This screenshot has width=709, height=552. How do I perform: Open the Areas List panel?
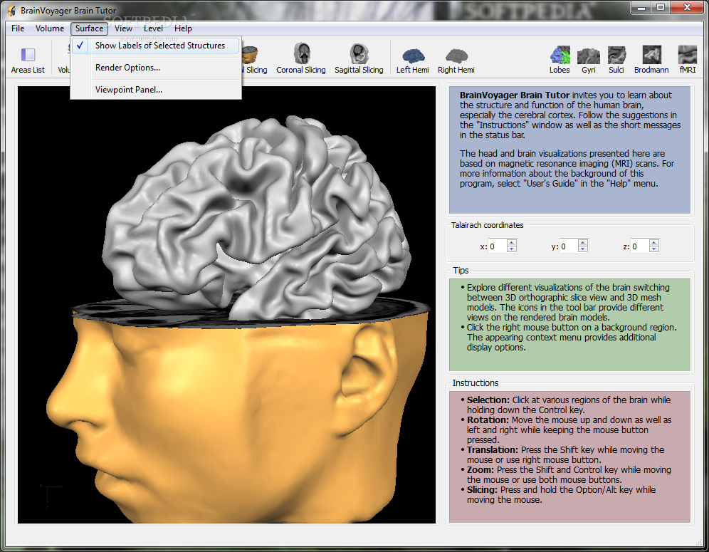(x=28, y=60)
